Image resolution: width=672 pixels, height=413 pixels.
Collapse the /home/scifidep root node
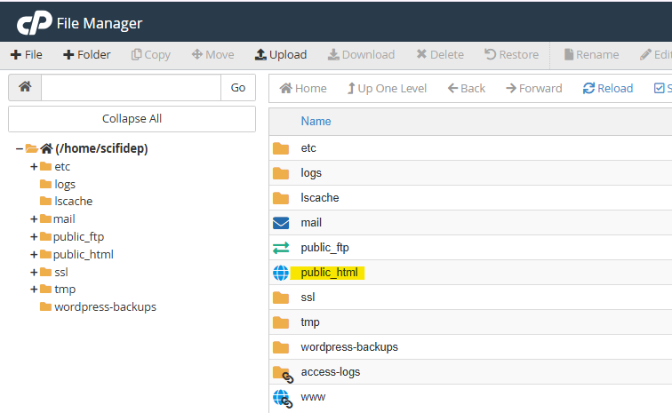pos(20,148)
